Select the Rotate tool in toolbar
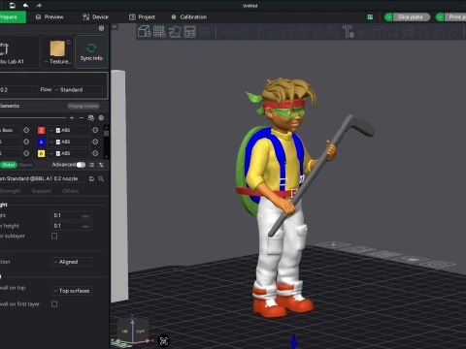Viewport: 466px width, 349px height. 243,32
